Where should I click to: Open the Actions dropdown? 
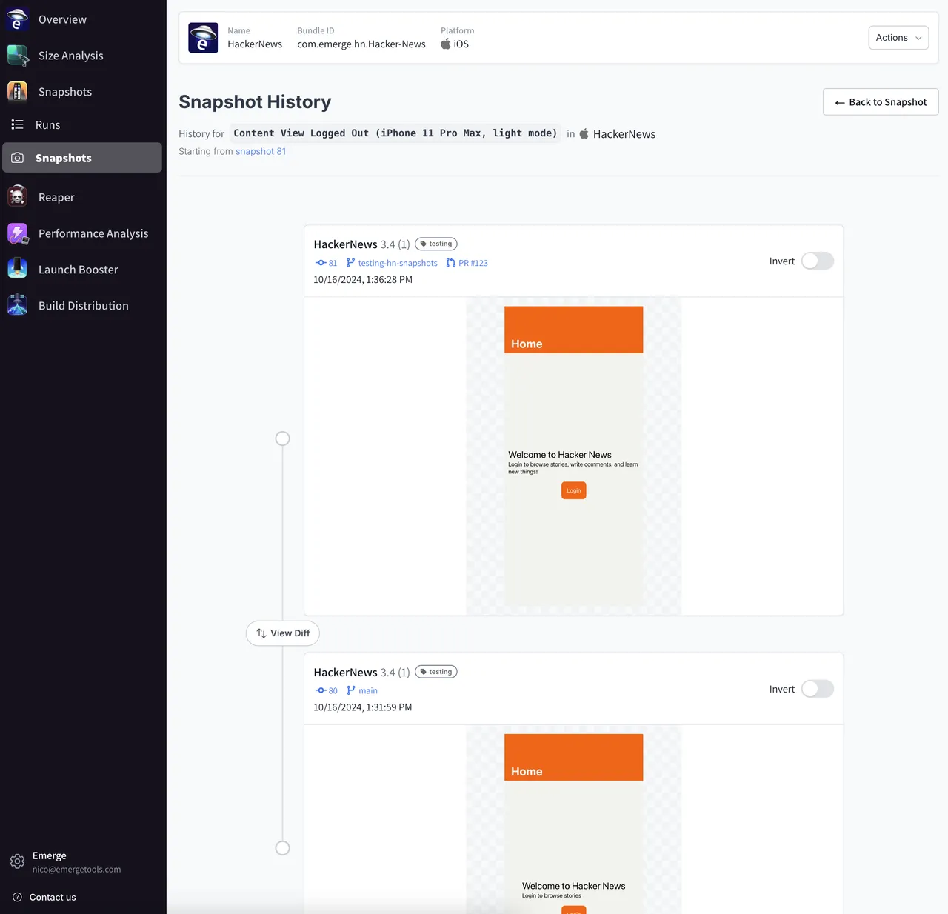click(898, 38)
